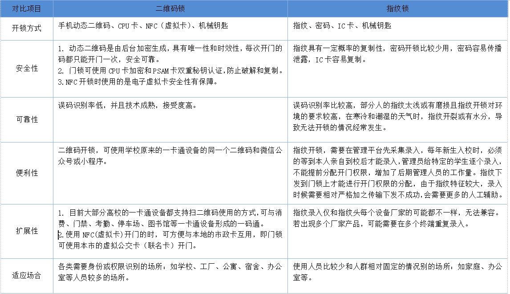Click the 对比项目 column header
The height and width of the screenshot is (294, 510).
pyautogui.click(x=27, y=8)
